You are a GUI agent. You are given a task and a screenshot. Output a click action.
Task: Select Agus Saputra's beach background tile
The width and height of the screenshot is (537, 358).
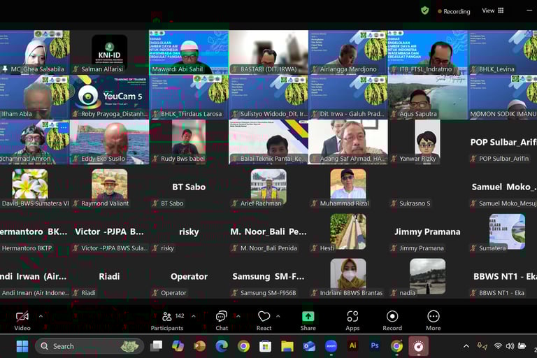coord(427,97)
